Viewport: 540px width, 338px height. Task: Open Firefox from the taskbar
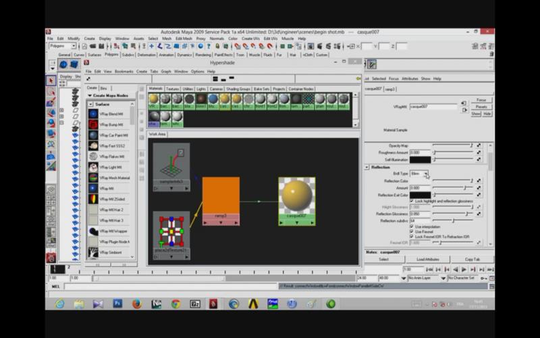[137, 304]
